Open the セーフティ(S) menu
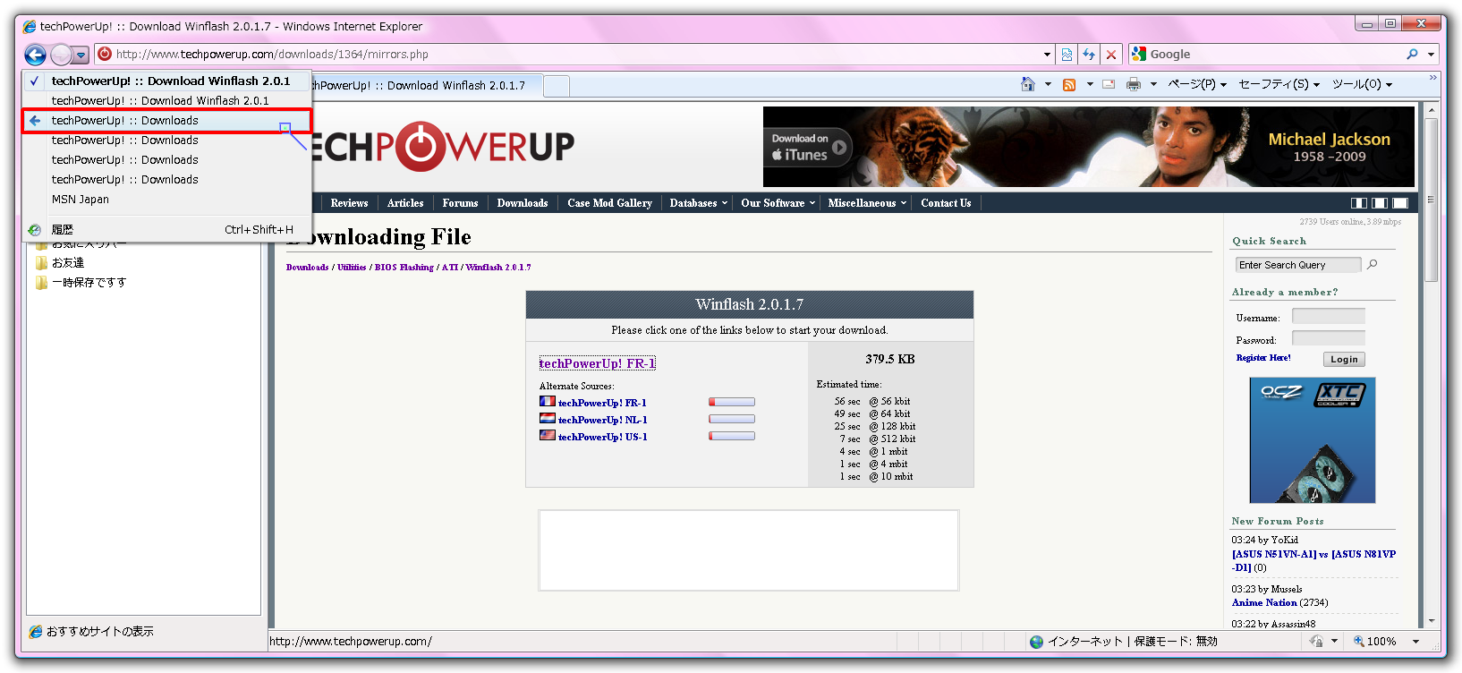The height and width of the screenshot is (673, 1462). tap(1279, 84)
